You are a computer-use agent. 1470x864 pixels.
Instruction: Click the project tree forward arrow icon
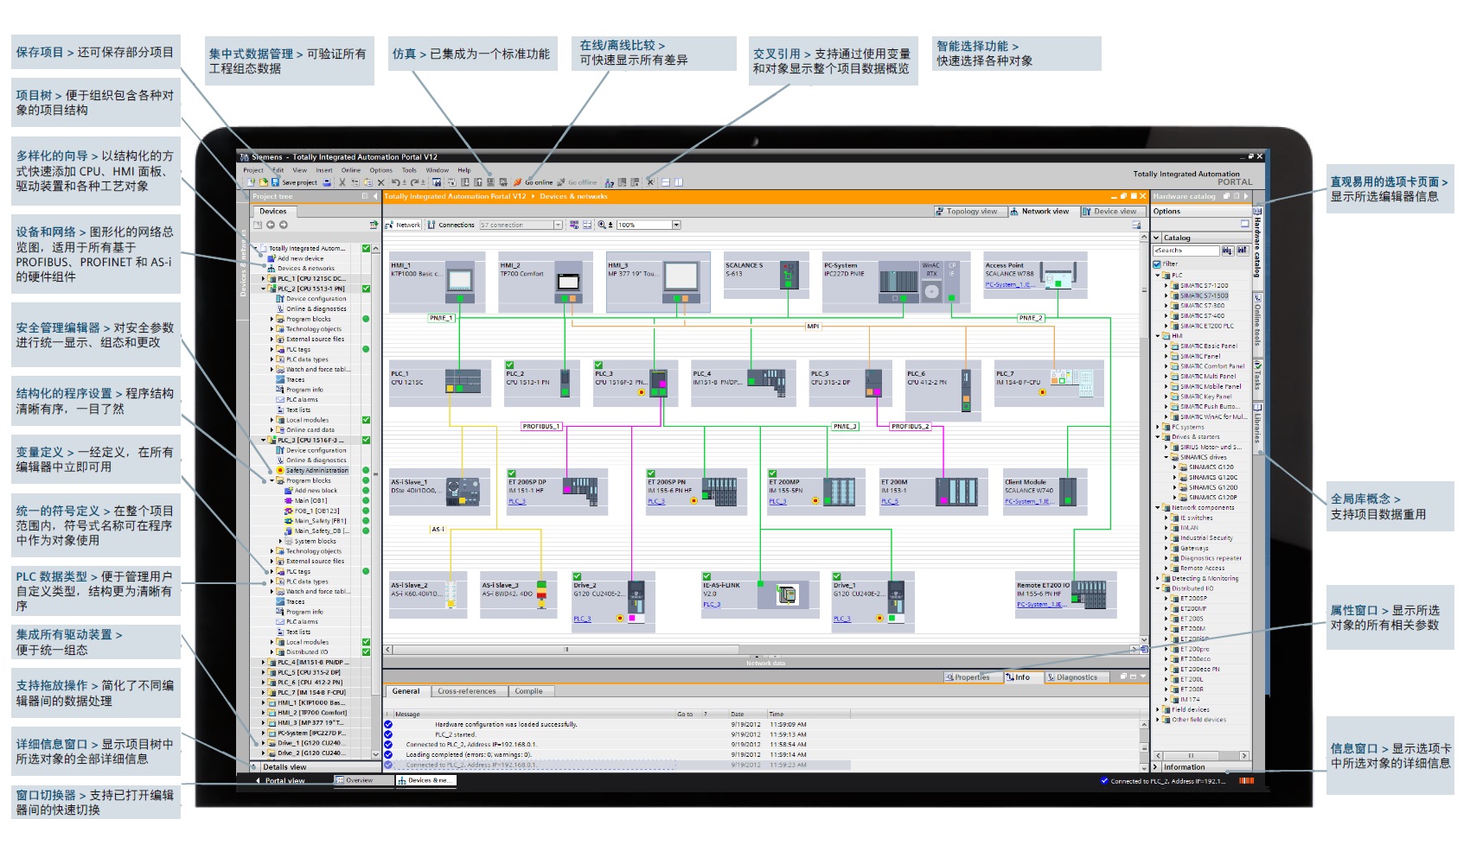283,225
